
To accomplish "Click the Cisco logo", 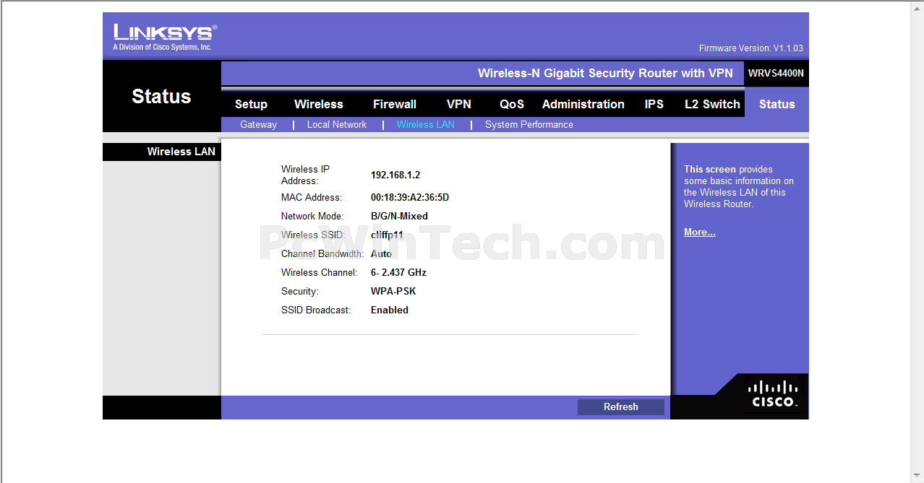I will pos(773,393).
